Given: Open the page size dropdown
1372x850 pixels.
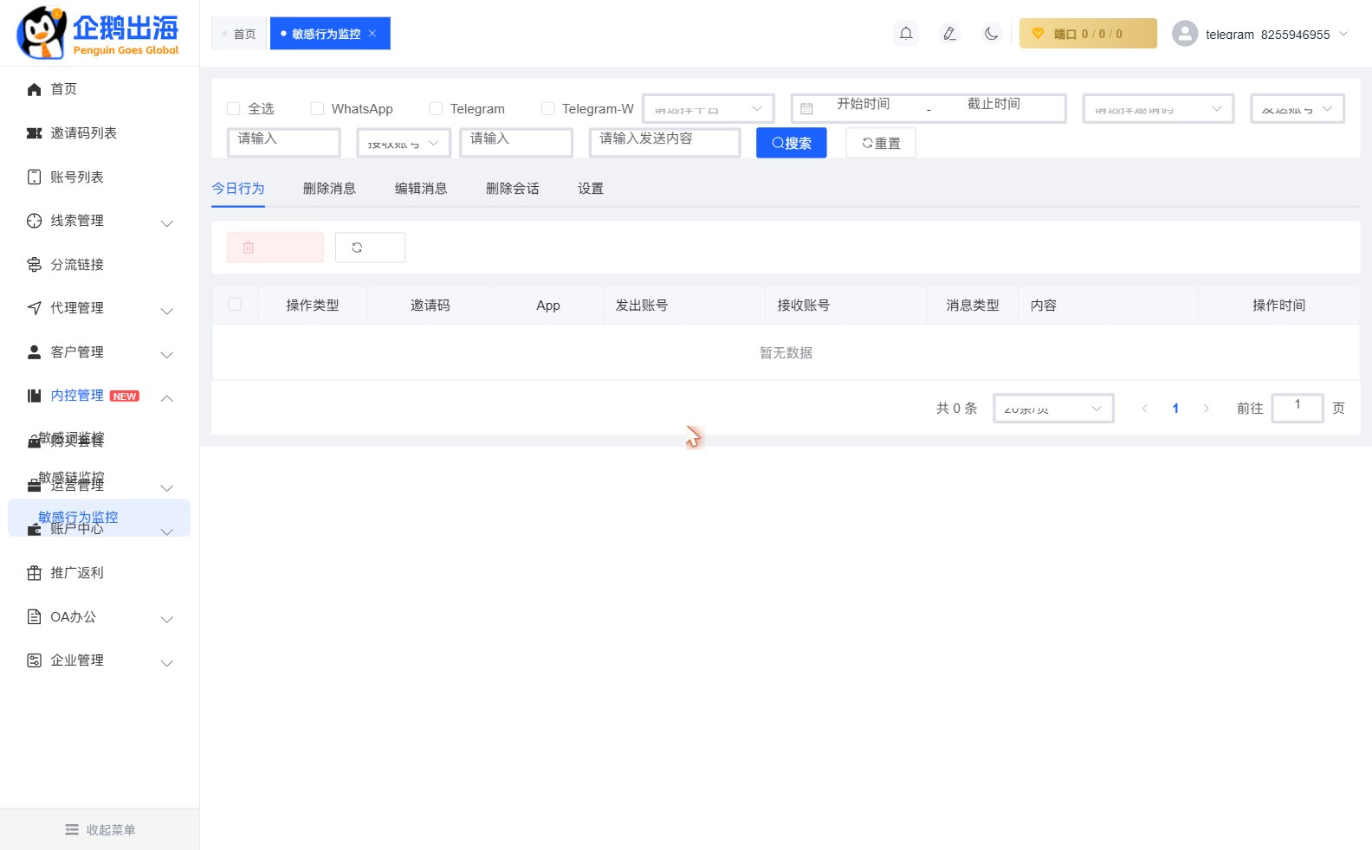Looking at the screenshot, I should pos(1053,409).
